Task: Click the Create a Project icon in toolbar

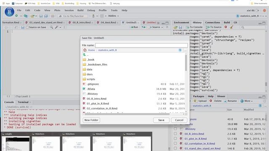Action: coord(26,16)
